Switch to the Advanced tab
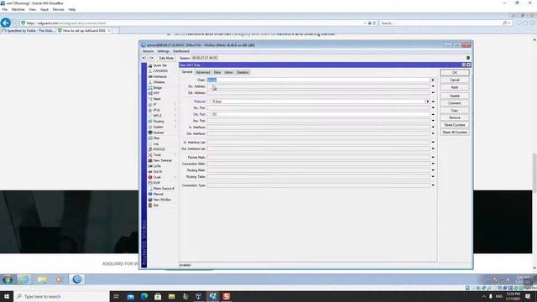The image size is (537, 302). (203, 72)
